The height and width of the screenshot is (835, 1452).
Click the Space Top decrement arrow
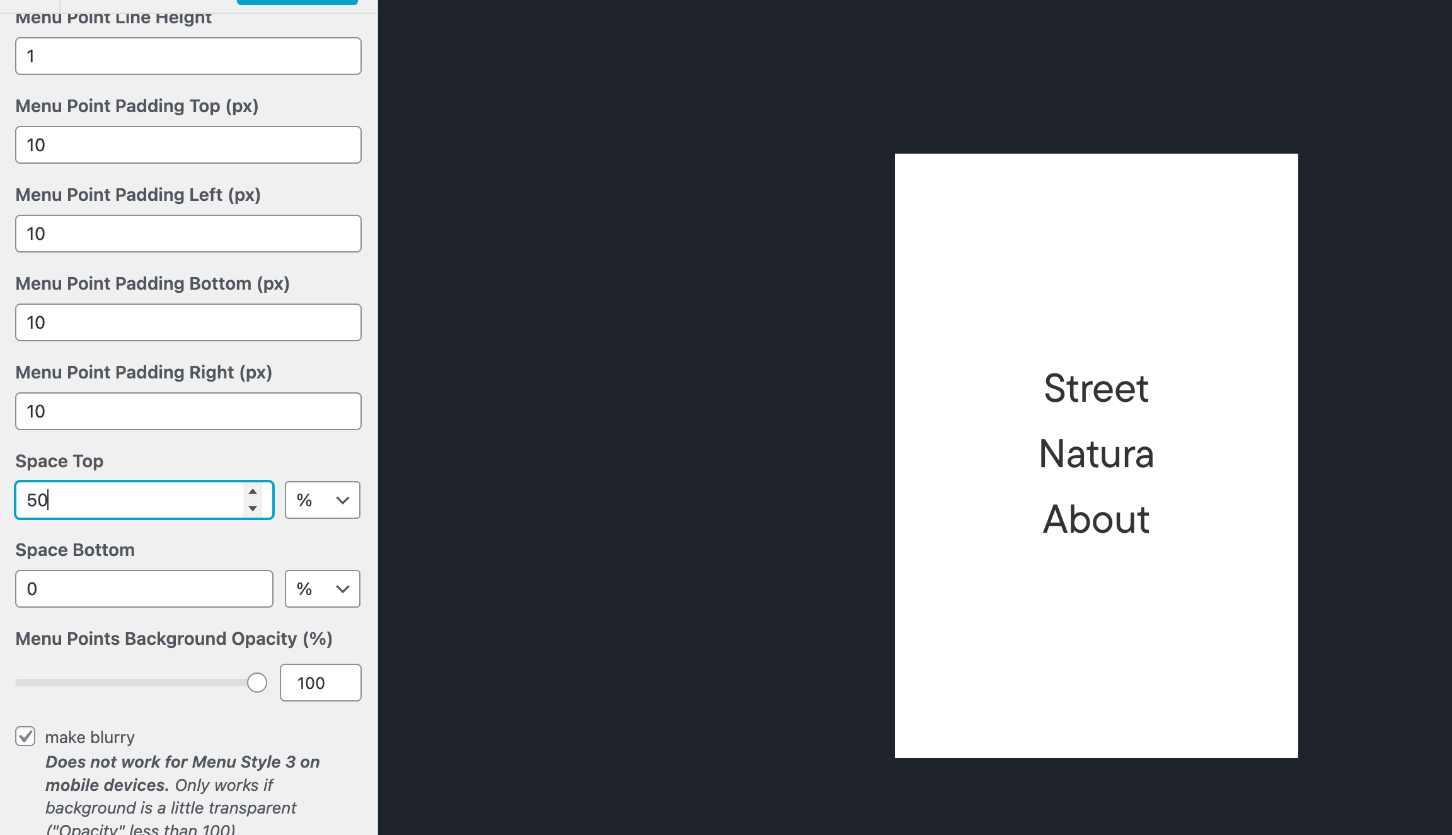pos(253,508)
